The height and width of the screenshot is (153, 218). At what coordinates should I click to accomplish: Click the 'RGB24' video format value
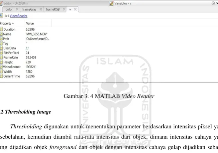pyautogui.click(x=31, y=67)
